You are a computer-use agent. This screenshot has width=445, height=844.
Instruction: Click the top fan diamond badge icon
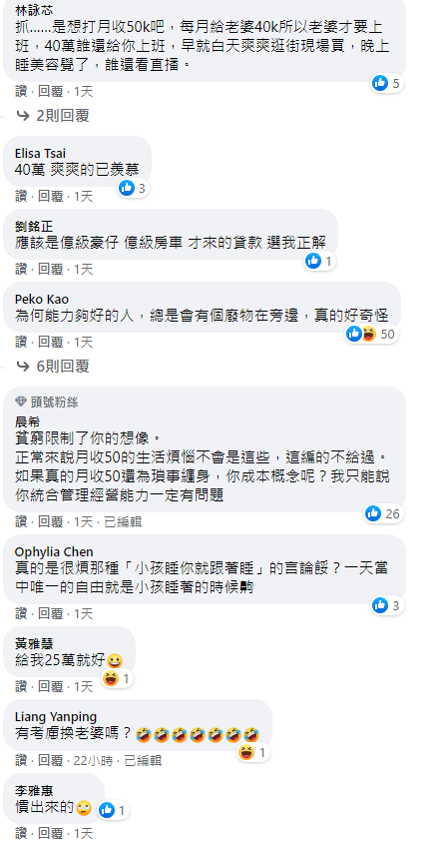click(21, 402)
